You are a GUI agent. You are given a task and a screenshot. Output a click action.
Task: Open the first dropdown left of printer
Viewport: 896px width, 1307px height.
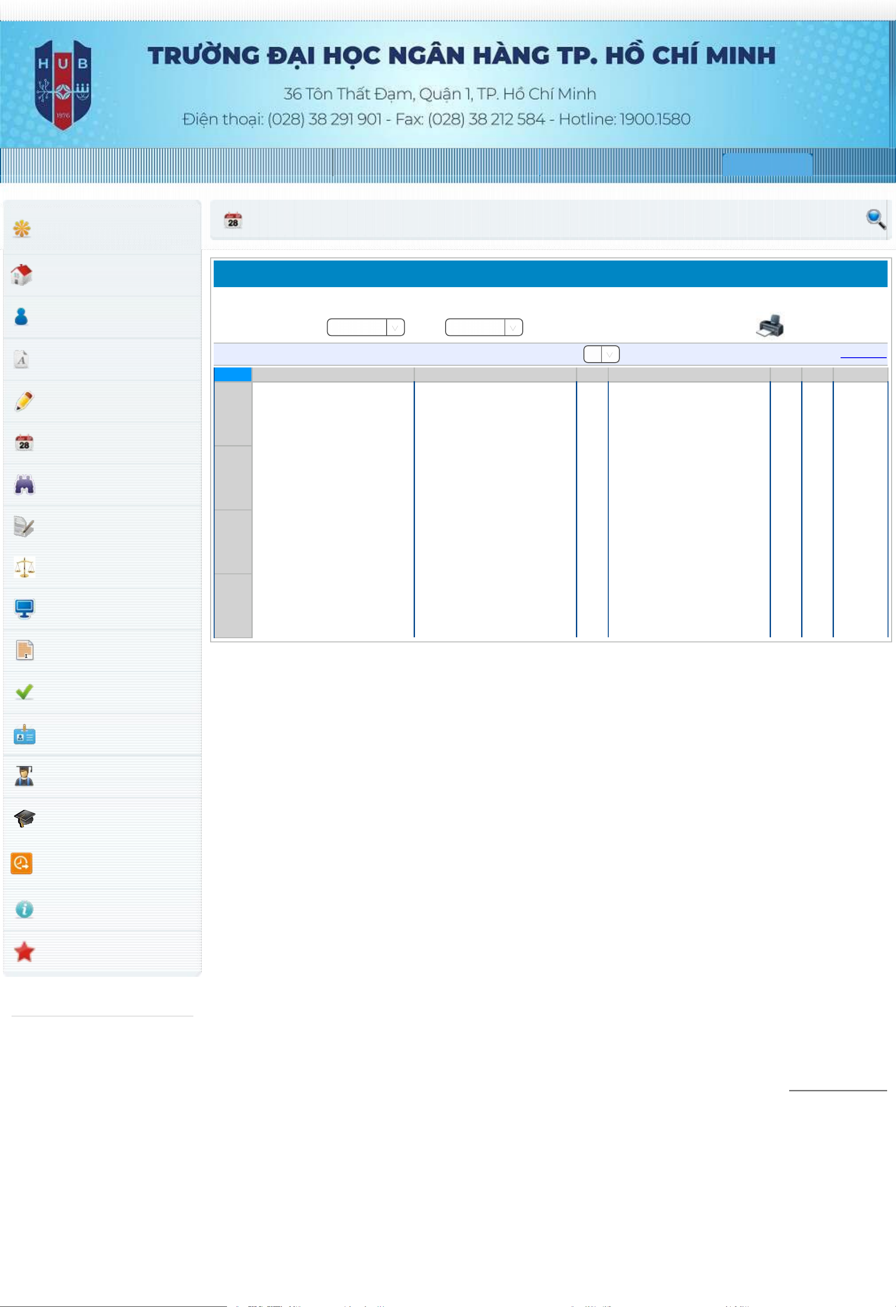tap(366, 328)
